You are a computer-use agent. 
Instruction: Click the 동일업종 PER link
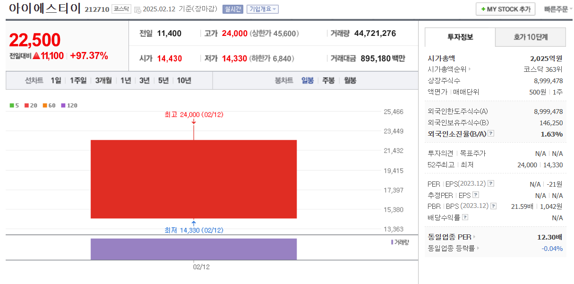tap(449, 237)
